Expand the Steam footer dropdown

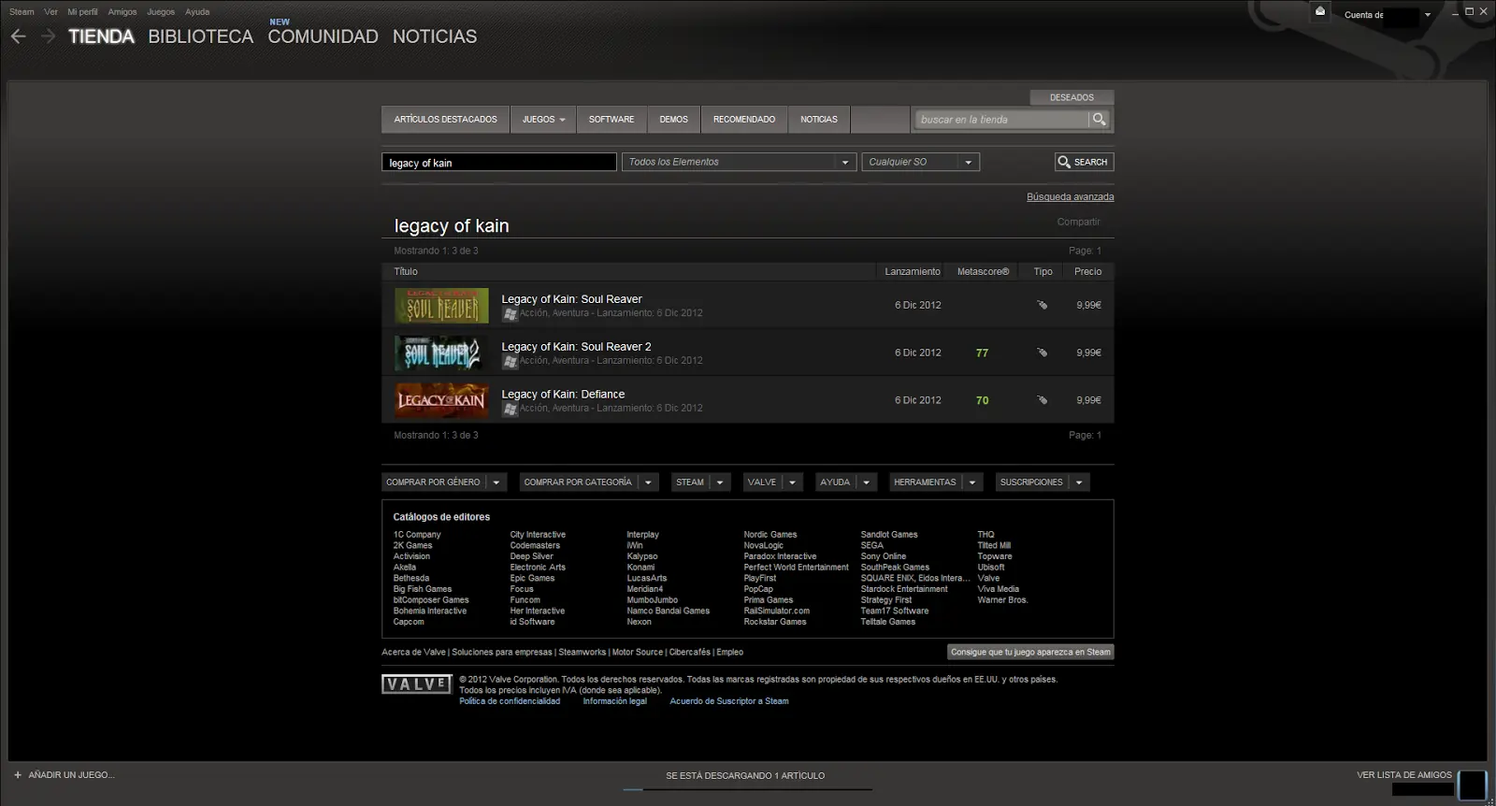(x=720, y=482)
